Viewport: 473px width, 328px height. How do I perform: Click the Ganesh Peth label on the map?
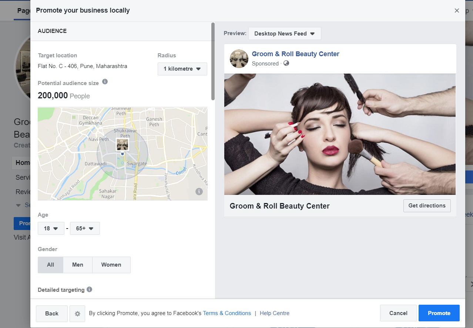point(154,122)
